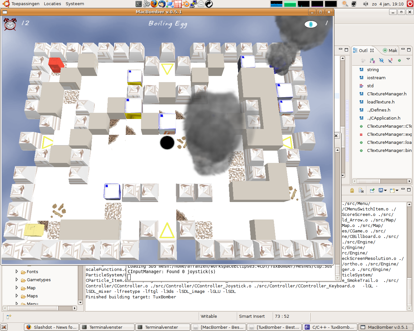Minimize the console view panel
Image resolution: width=414 pixels, height=331 pixels.
tap(403, 189)
